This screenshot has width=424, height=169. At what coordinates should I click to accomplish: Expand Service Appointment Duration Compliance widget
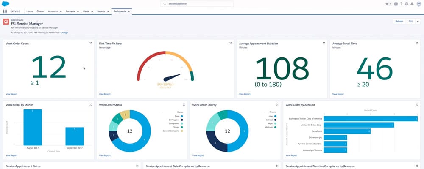click(x=417, y=166)
